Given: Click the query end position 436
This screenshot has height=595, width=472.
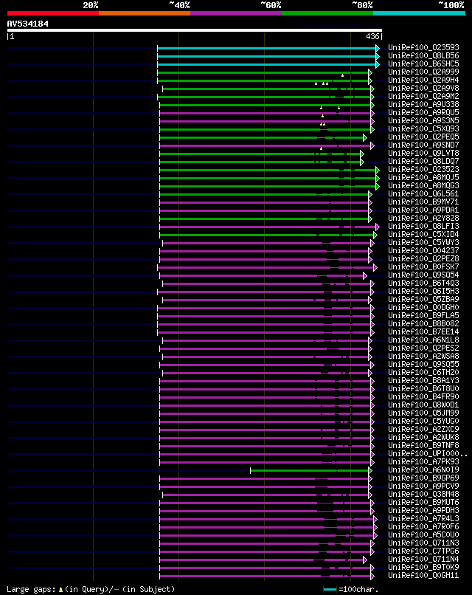Looking at the screenshot, I should 372,36.
